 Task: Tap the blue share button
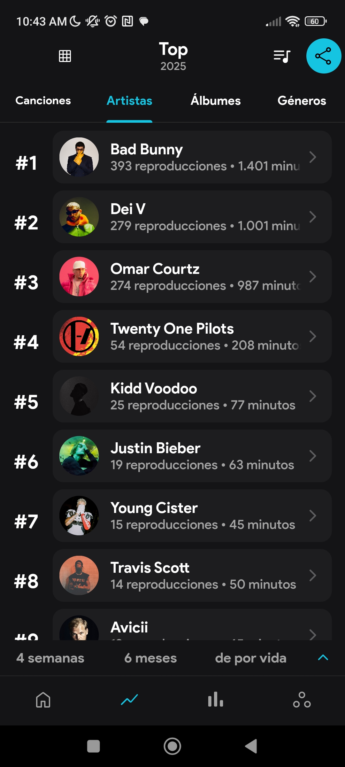[x=323, y=56]
